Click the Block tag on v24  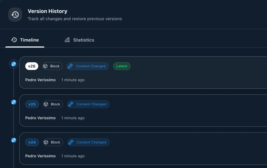click(53, 142)
